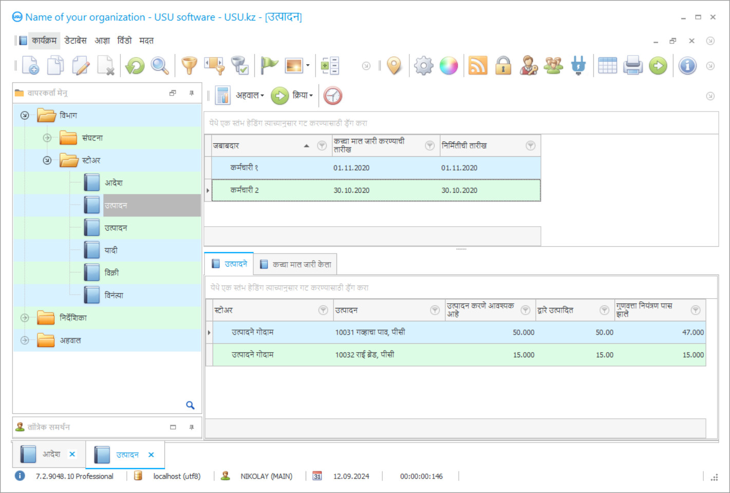The width and height of the screenshot is (730, 493).
Task: Open filter for स्टोअर column
Action: [323, 310]
